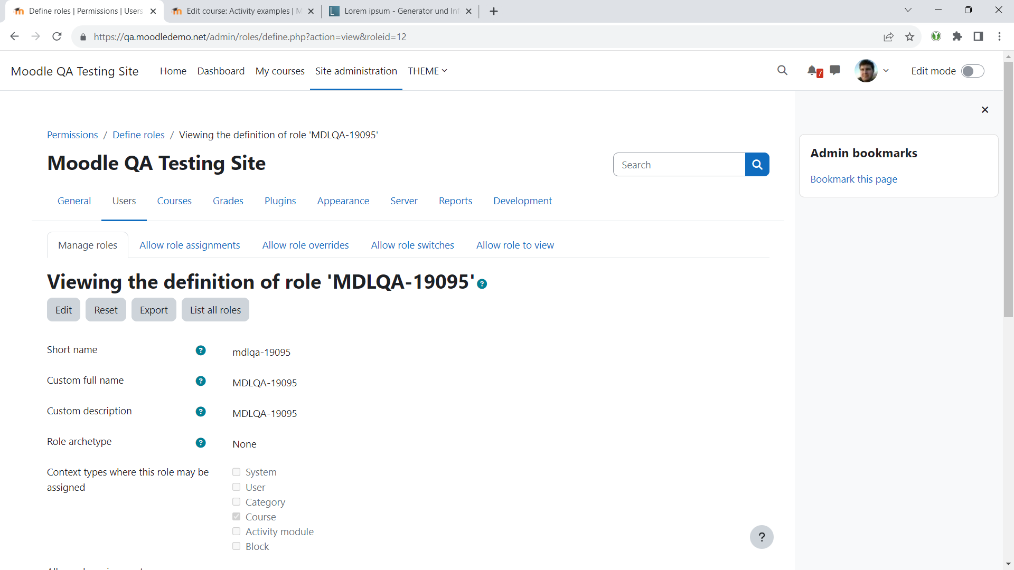Expand the tab search chevron
The image size is (1014, 570).
(908, 10)
